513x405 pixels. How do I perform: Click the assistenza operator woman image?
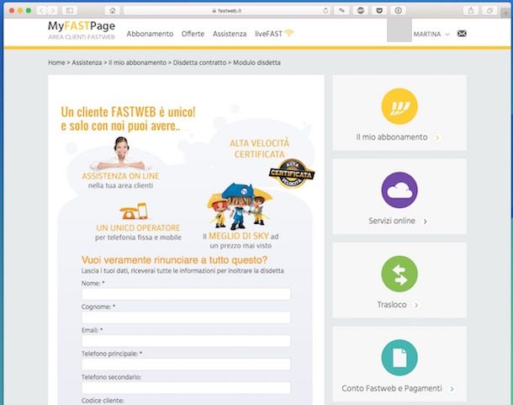pos(121,153)
